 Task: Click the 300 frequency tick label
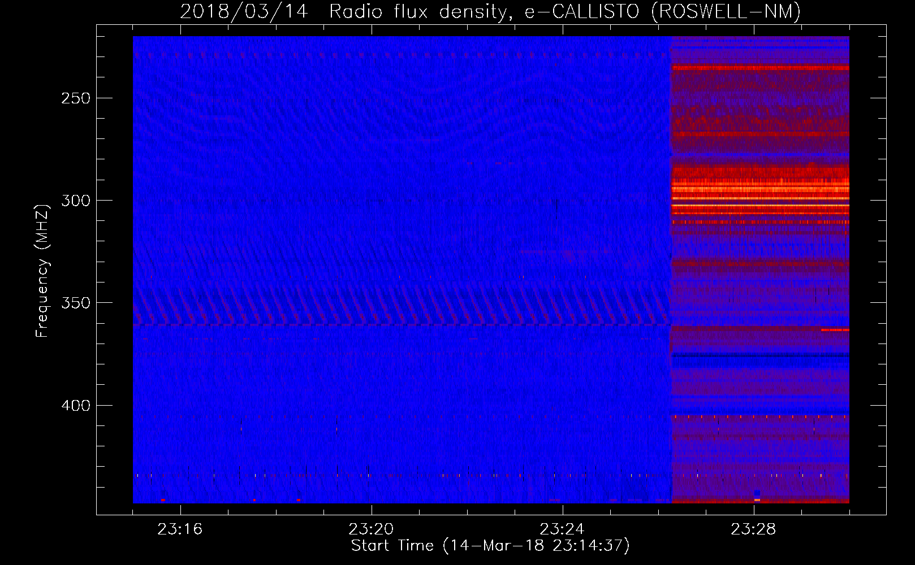point(76,201)
